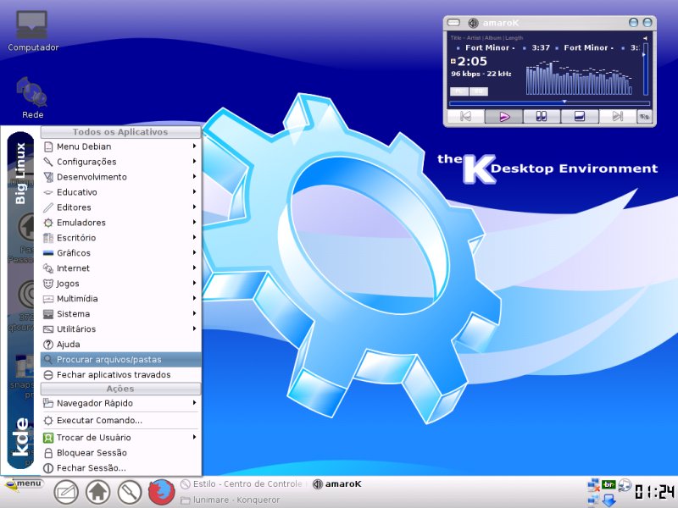Click the amaroK window menu pill button
Screen dimensions: 678x508
pos(453,22)
